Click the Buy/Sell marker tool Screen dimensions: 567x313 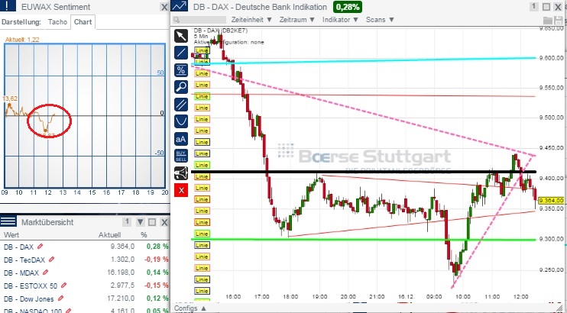pyautogui.click(x=181, y=155)
